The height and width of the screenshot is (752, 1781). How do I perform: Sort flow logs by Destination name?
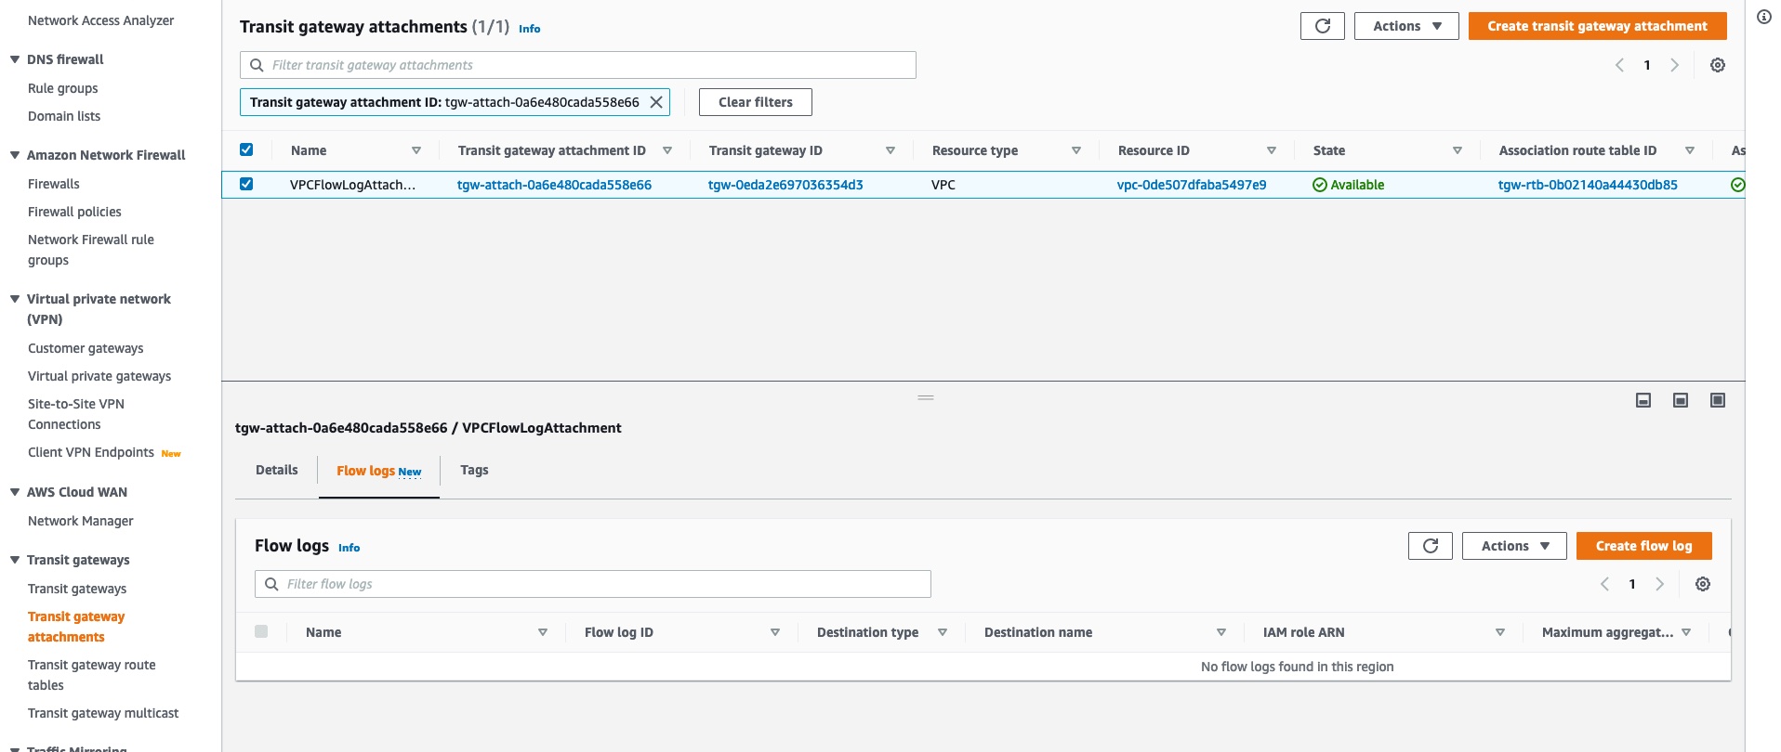pyautogui.click(x=1221, y=632)
